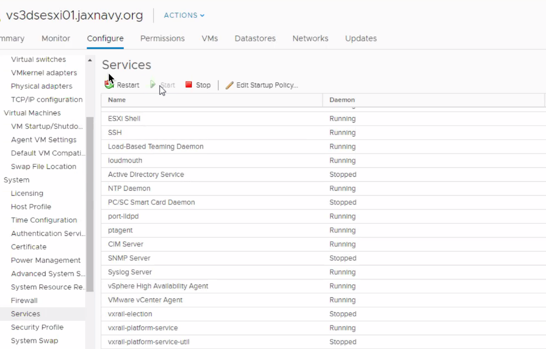Click the sidebar scroll up arrow

[90, 60]
